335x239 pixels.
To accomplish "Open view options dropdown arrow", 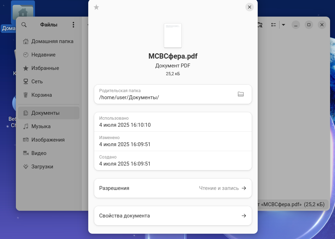I will pos(283,25).
